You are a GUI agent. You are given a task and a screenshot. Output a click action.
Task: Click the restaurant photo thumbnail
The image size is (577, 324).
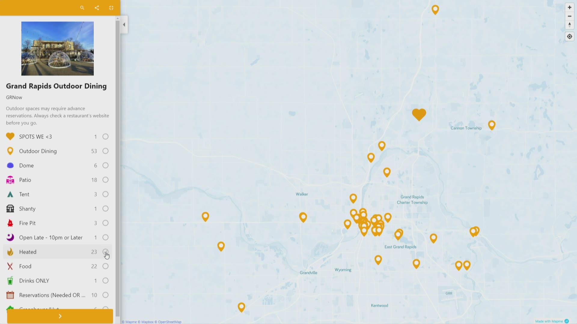(x=57, y=49)
